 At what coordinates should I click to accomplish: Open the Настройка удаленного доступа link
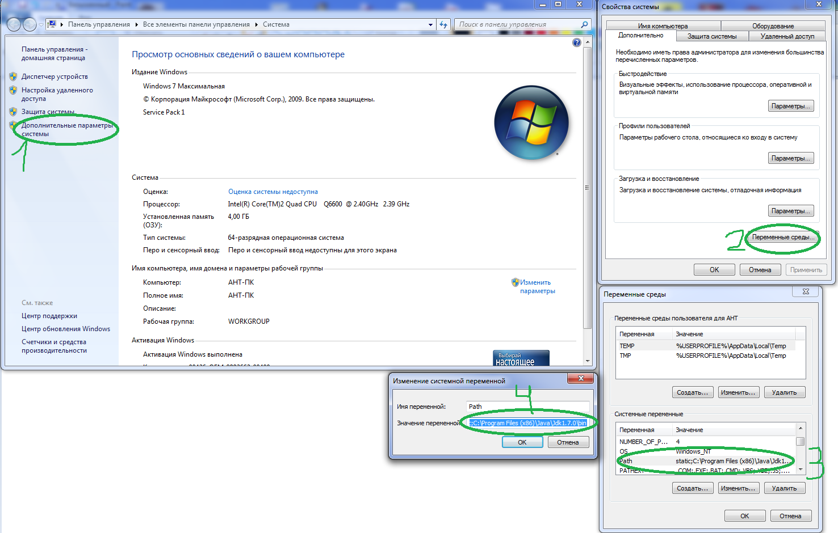coord(57,94)
